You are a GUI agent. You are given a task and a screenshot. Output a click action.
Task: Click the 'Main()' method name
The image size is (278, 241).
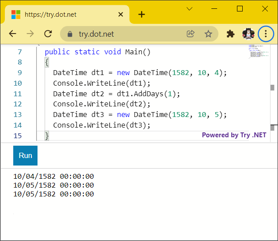pyautogui.click(x=138, y=52)
